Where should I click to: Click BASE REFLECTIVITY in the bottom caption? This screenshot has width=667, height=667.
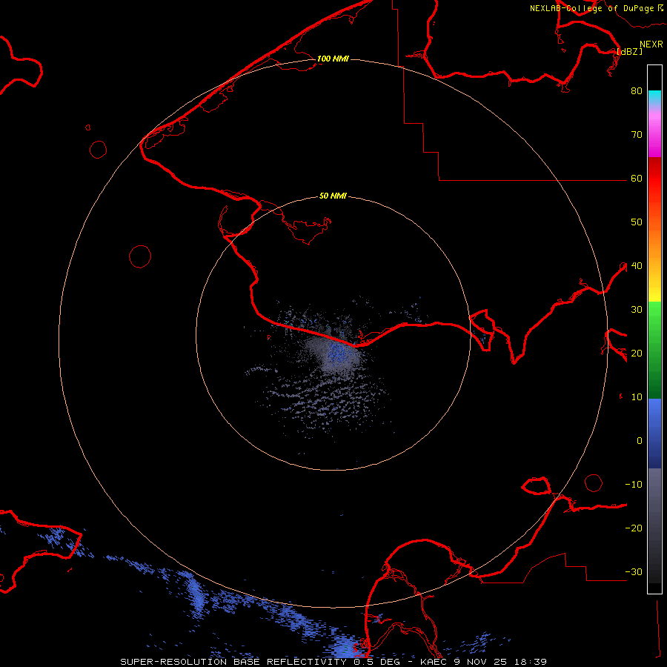(290, 662)
